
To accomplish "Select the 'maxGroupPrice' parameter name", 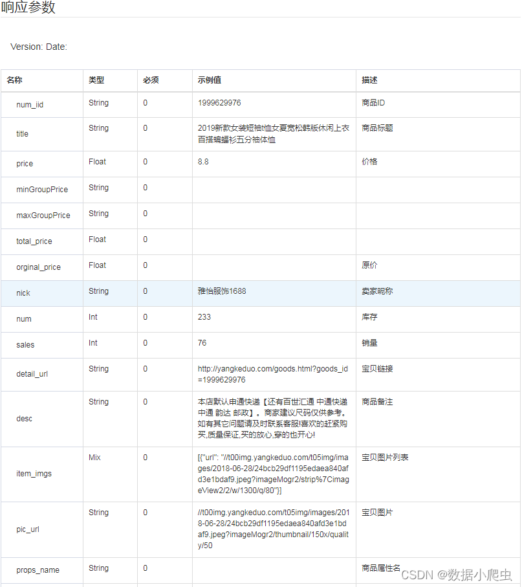I will tap(43, 216).
